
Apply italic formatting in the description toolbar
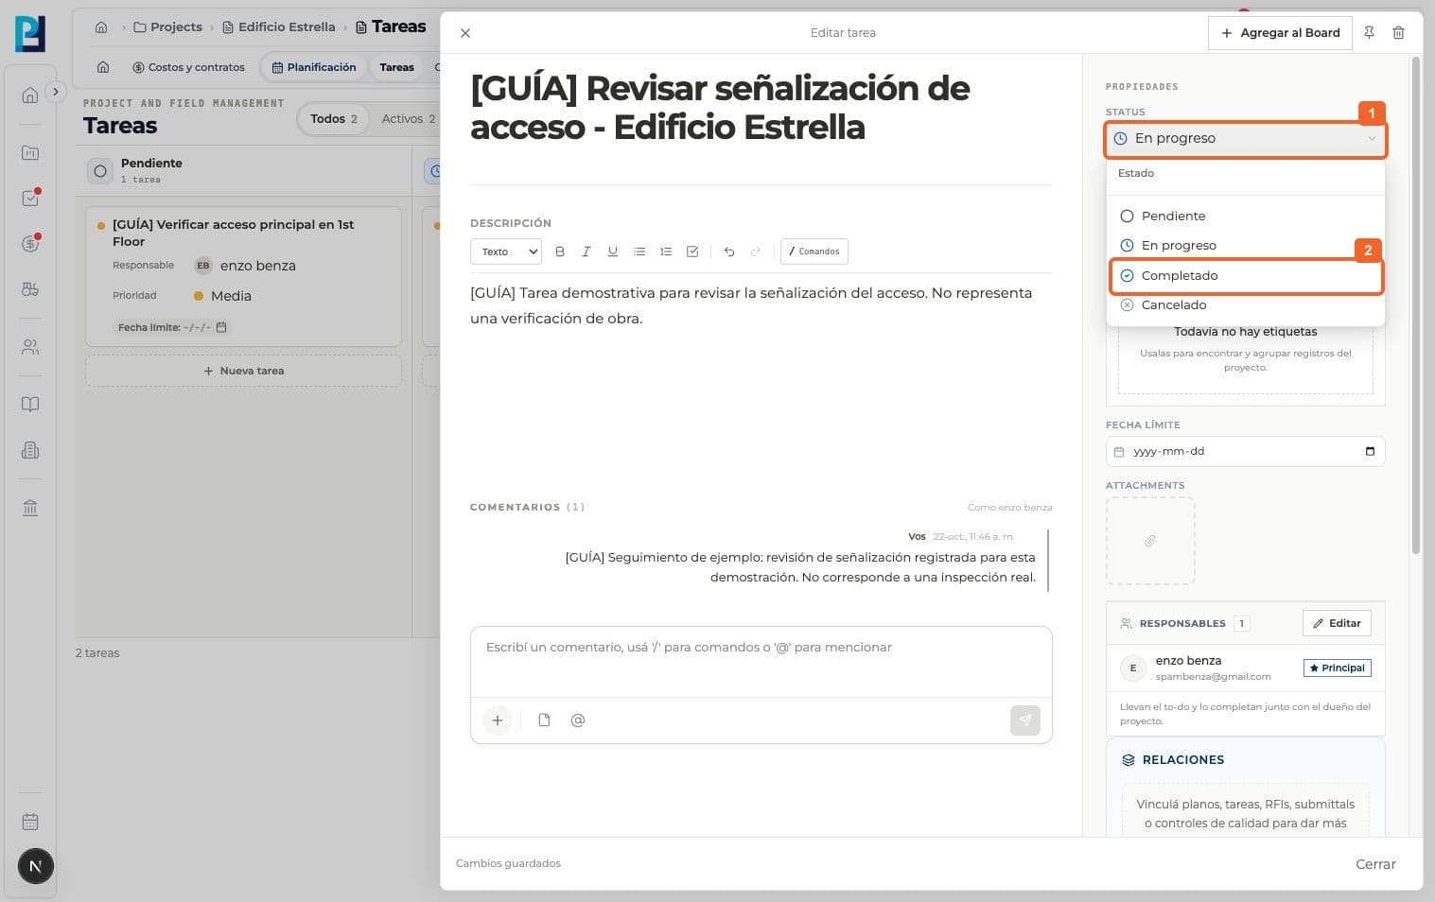coord(586,252)
